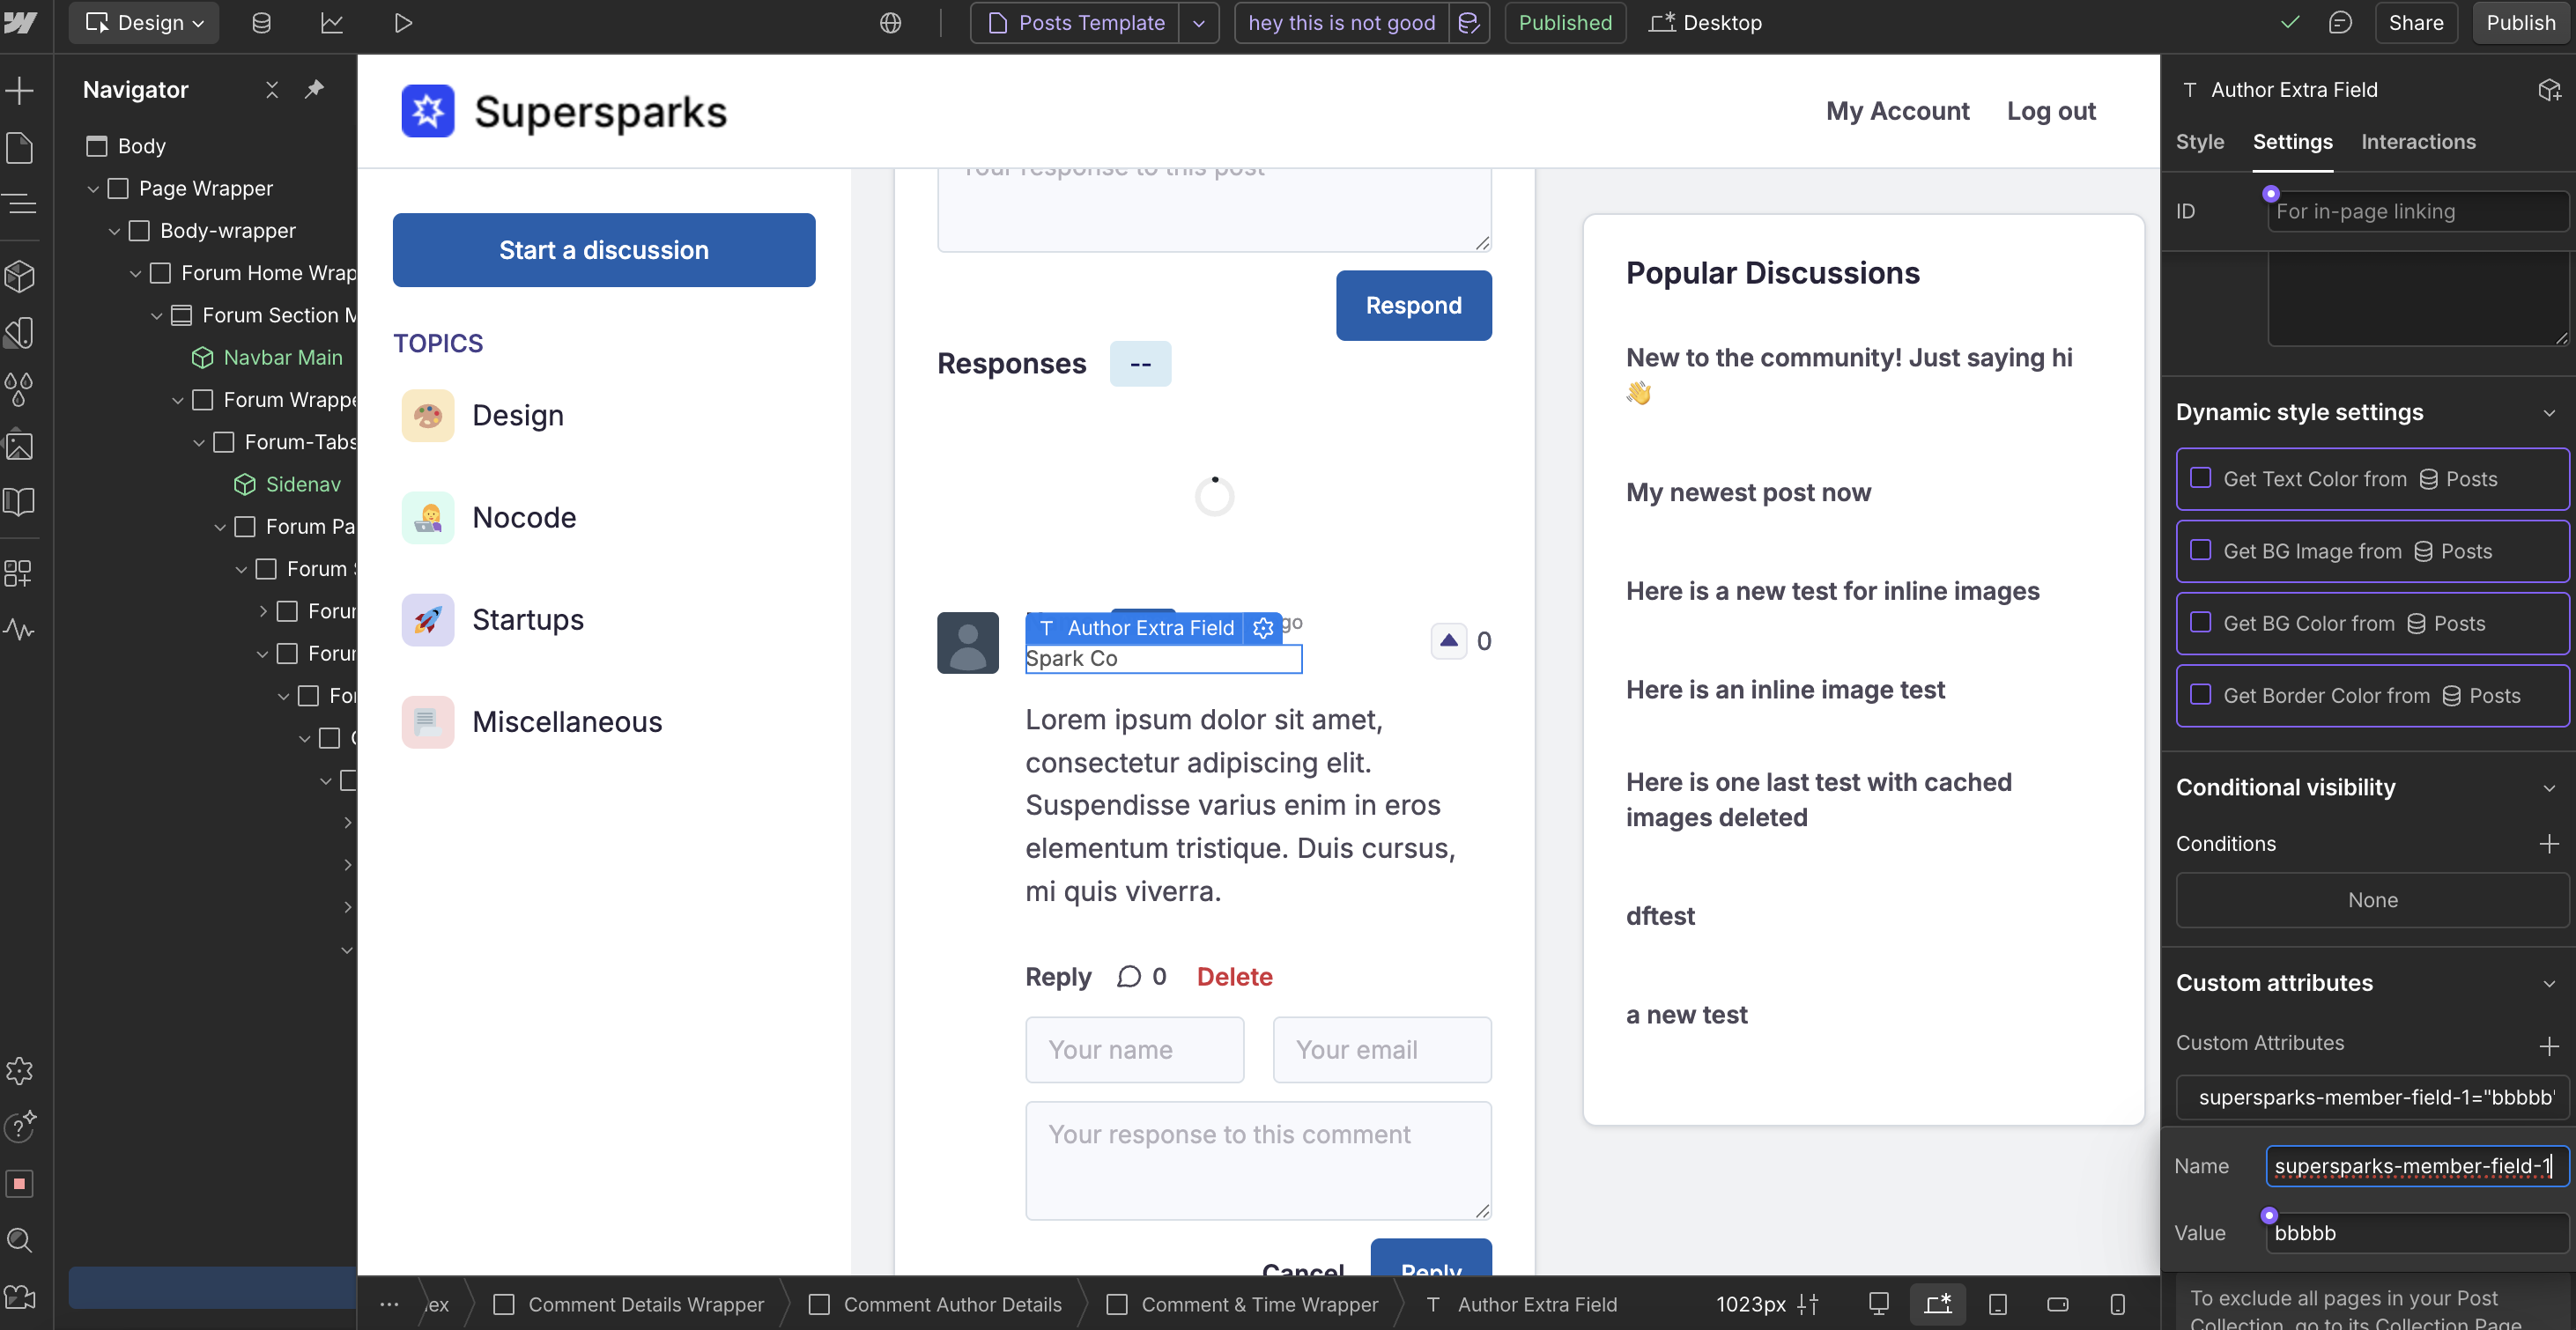The width and height of the screenshot is (2576, 1330).
Task: Open the Assets image panel
Action: pos(20,445)
